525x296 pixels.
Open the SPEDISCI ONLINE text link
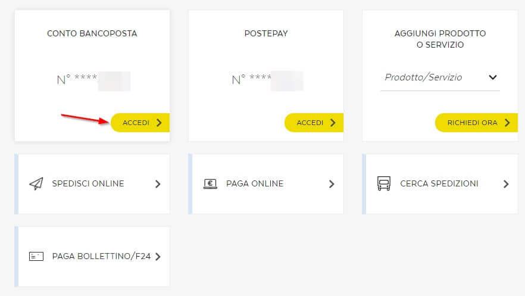click(88, 183)
